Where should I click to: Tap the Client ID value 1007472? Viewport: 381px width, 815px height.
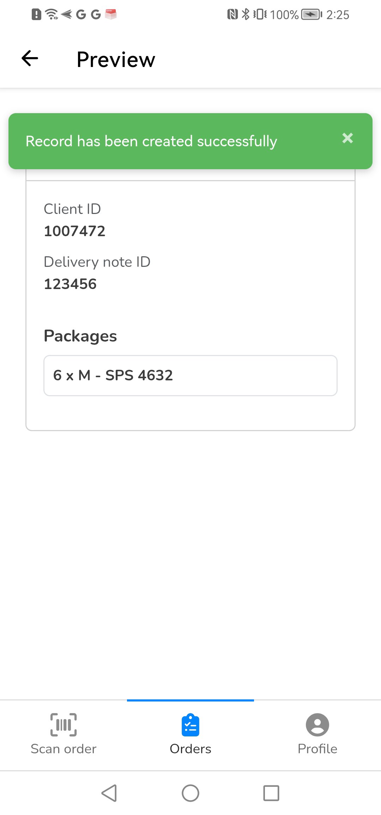[x=74, y=231]
